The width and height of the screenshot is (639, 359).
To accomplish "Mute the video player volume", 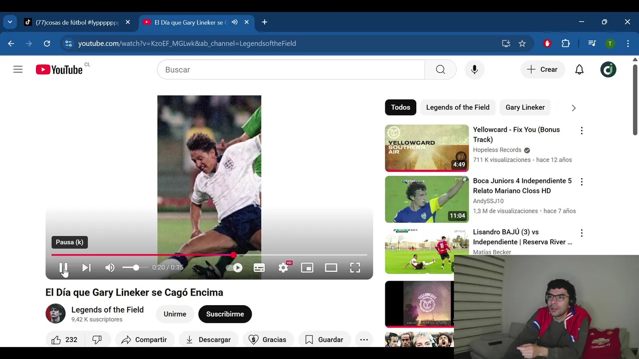I will point(110,268).
